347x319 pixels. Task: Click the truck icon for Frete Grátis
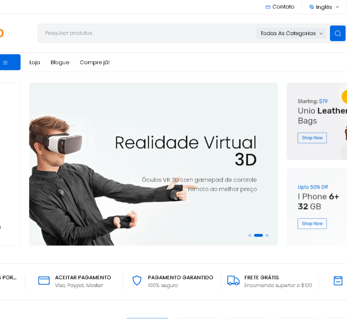[x=233, y=281]
